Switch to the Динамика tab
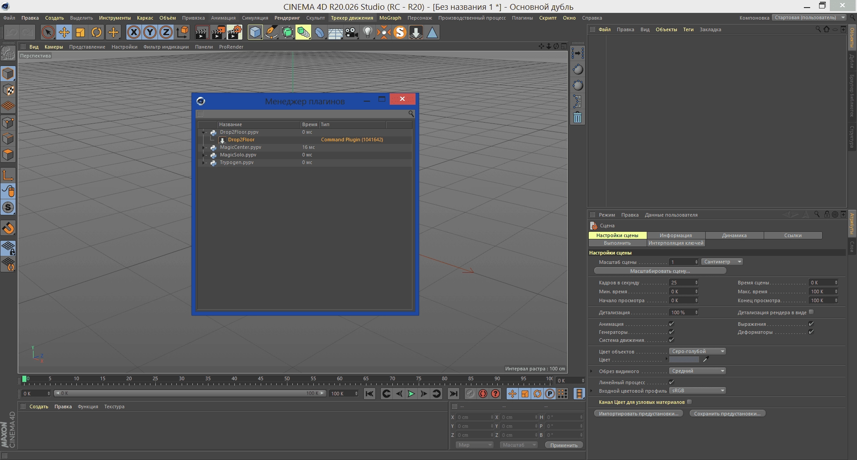This screenshot has height=460, width=857. (x=734, y=235)
